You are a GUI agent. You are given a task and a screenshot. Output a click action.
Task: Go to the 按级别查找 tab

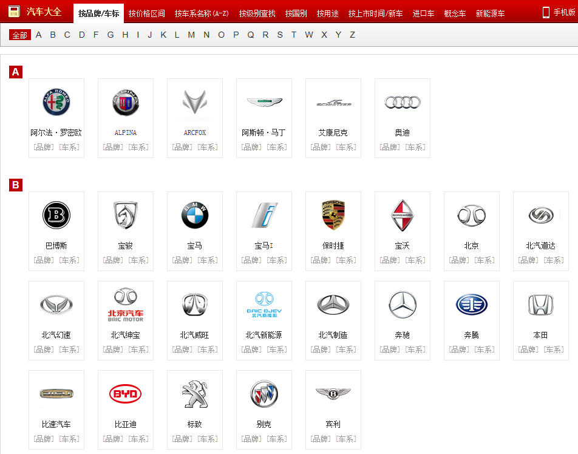[x=257, y=13]
